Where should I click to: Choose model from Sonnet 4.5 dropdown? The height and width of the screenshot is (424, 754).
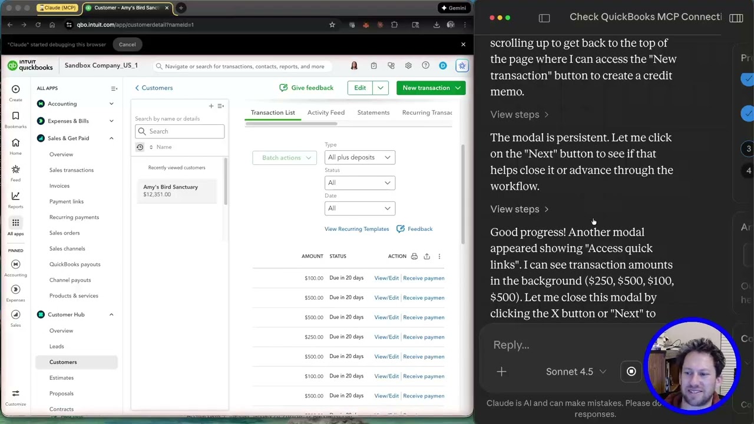(x=576, y=372)
